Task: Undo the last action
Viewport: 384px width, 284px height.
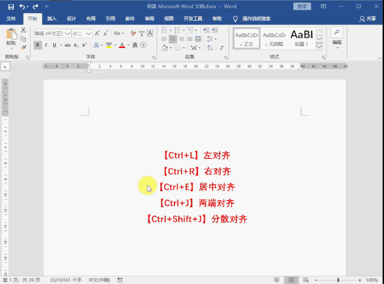Action: coord(22,7)
